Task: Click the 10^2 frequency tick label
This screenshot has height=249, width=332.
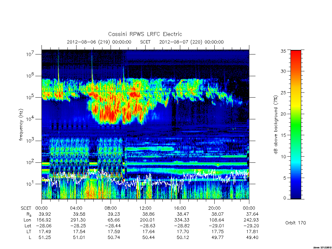Action: (x=30, y=162)
